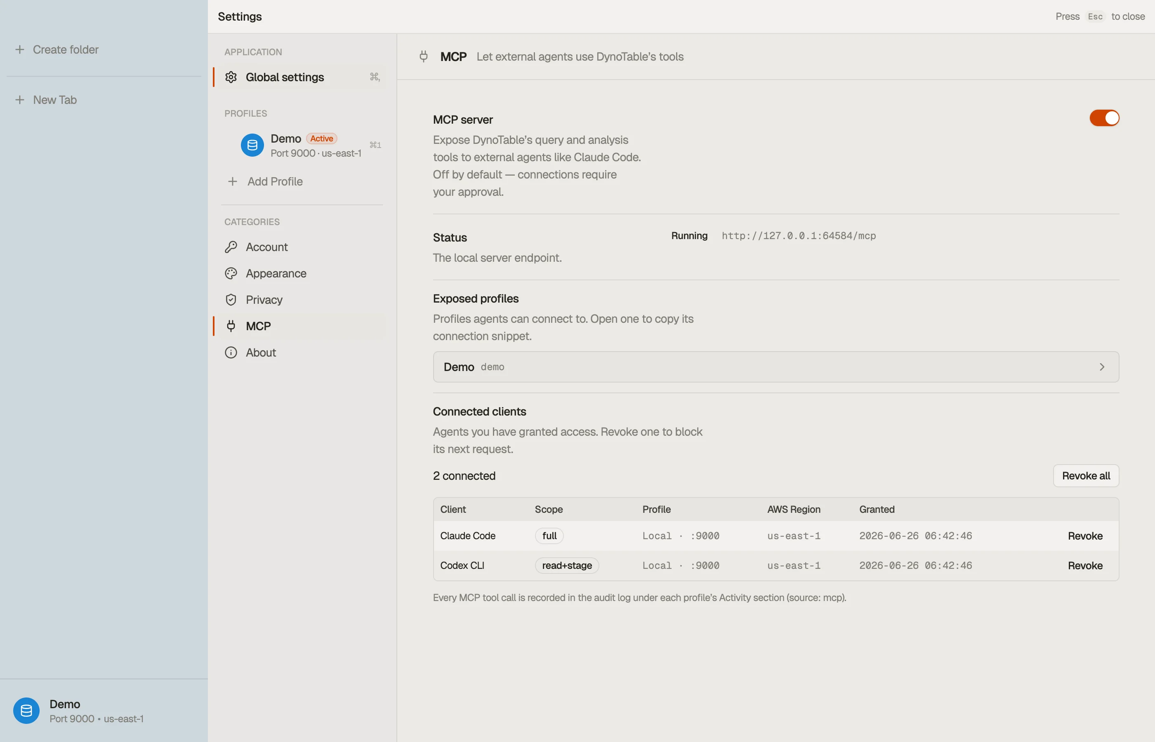Image resolution: width=1155 pixels, height=742 pixels.
Task: Click the Revoke all button
Action: pyautogui.click(x=1086, y=476)
